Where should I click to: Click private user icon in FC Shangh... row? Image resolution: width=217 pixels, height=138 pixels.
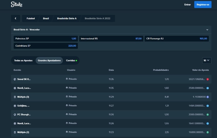click(x=67, y=114)
